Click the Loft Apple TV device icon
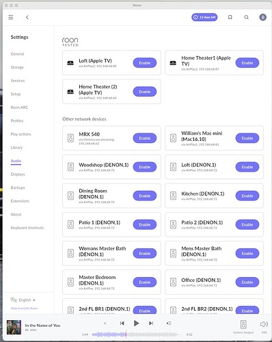This screenshot has width=272, height=342. 70,63
